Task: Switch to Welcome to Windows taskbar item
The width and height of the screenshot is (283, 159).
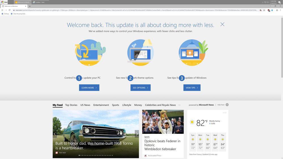Action: [x=23, y=2]
